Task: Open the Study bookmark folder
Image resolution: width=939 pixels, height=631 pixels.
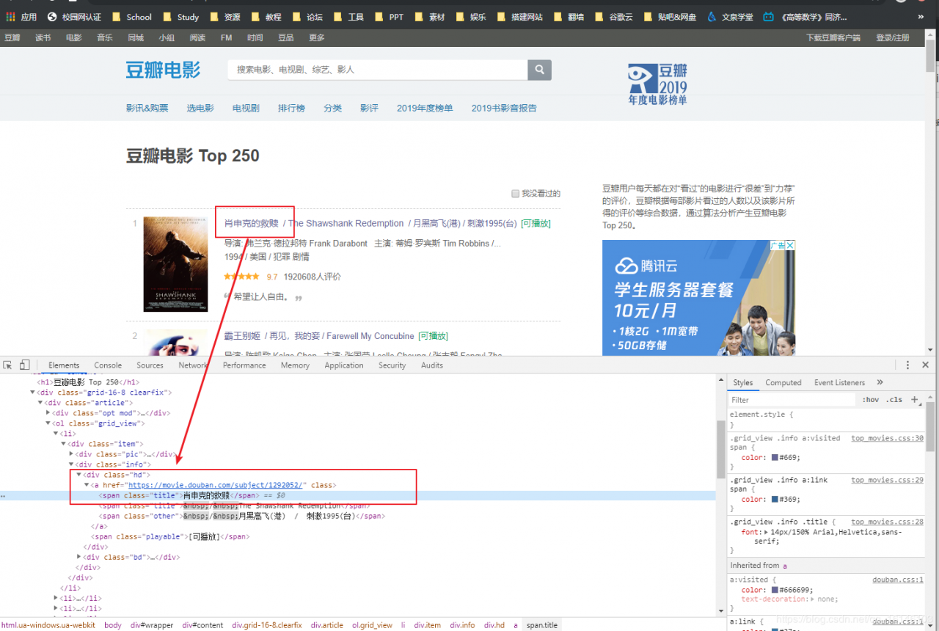Action: (x=181, y=17)
